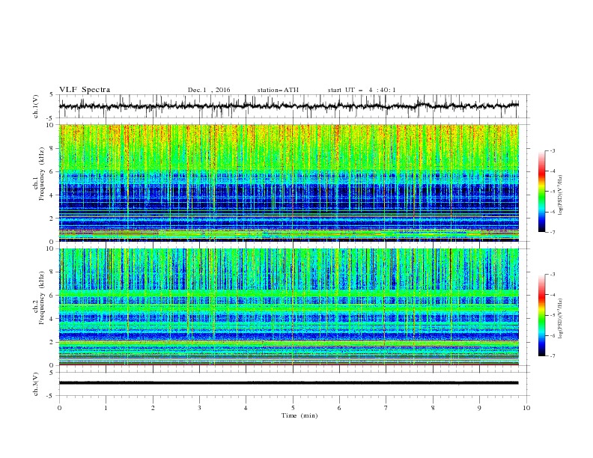
Task: Click ch.2 frequency tick label "10"
Action: 50,248
